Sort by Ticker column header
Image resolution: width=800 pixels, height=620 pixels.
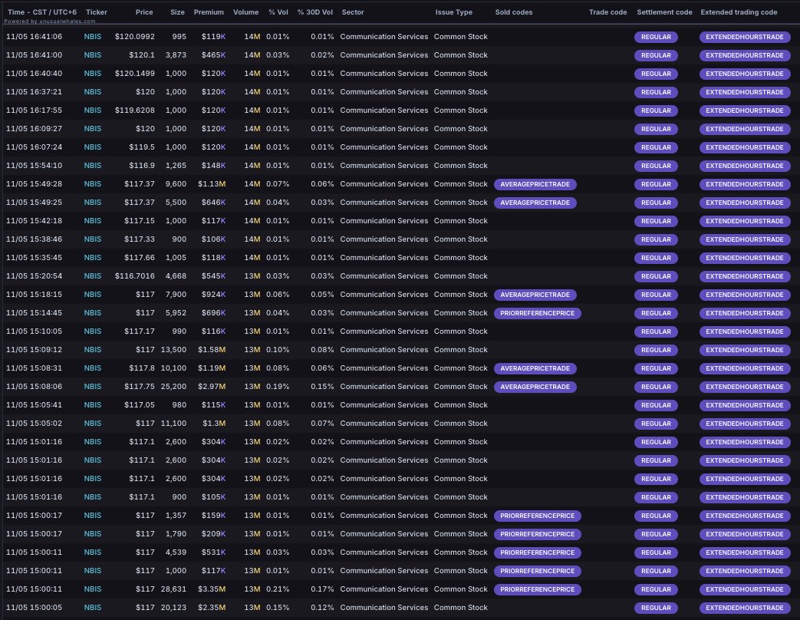97,12
